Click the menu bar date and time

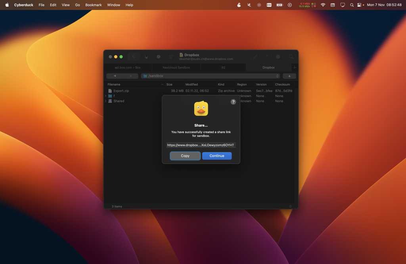point(384,5)
